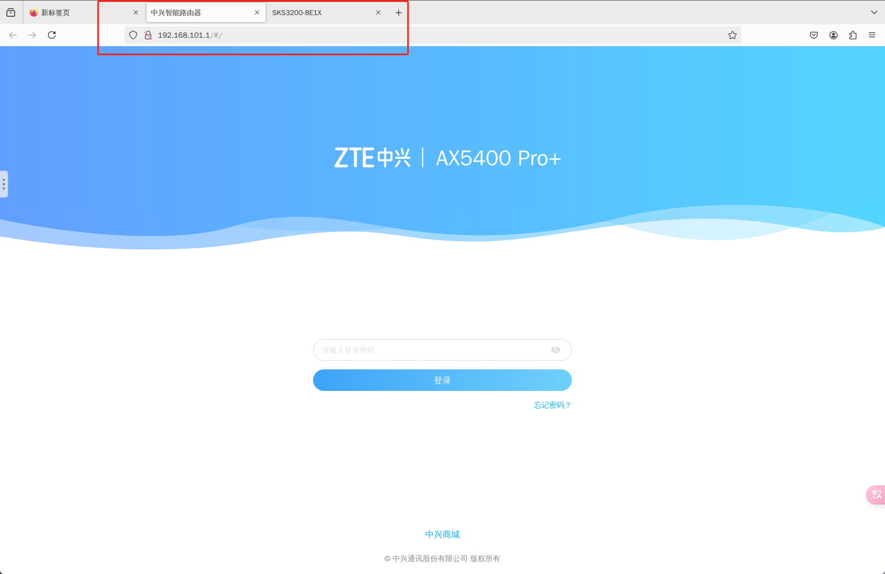Open the 忘记密码？ link
The width and height of the screenshot is (885, 574).
[x=552, y=405]
